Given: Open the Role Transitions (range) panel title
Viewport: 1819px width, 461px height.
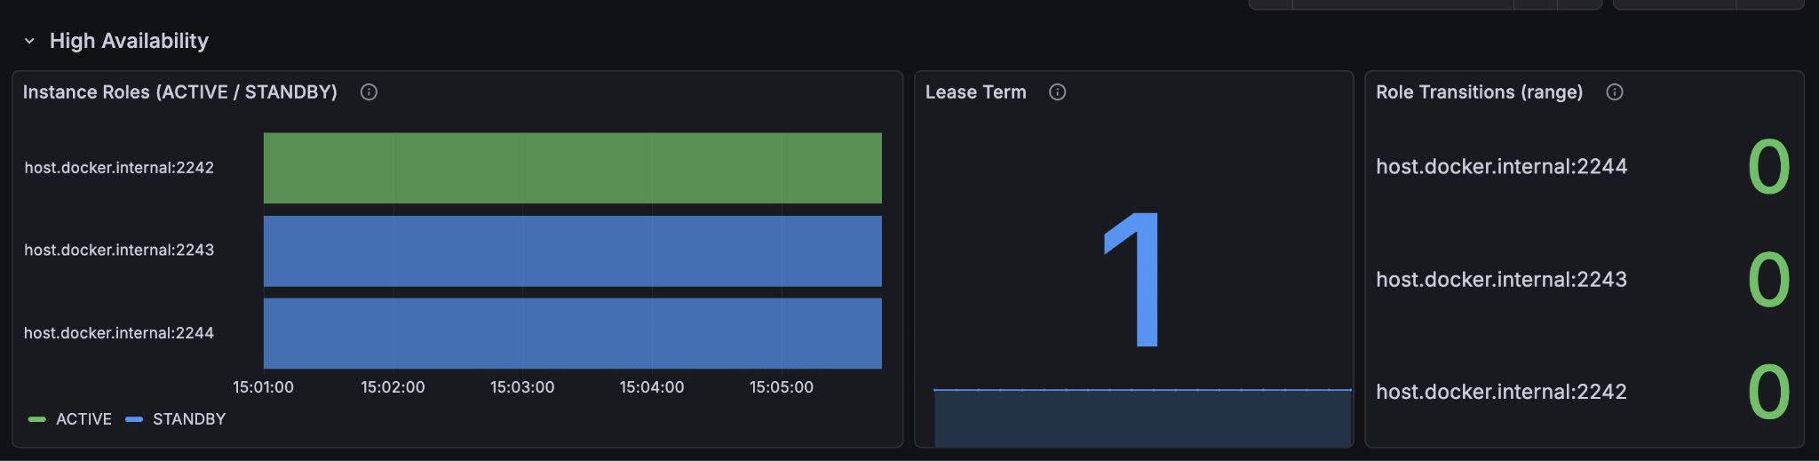Looking at the screenshot, I should point(1479,92).
